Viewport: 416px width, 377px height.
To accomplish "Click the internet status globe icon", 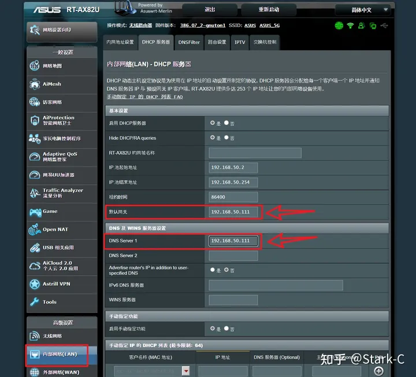I will pos(339,25).
